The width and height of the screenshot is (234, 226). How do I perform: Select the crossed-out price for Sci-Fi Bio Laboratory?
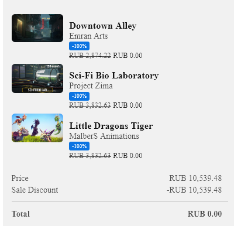[90, 105]
